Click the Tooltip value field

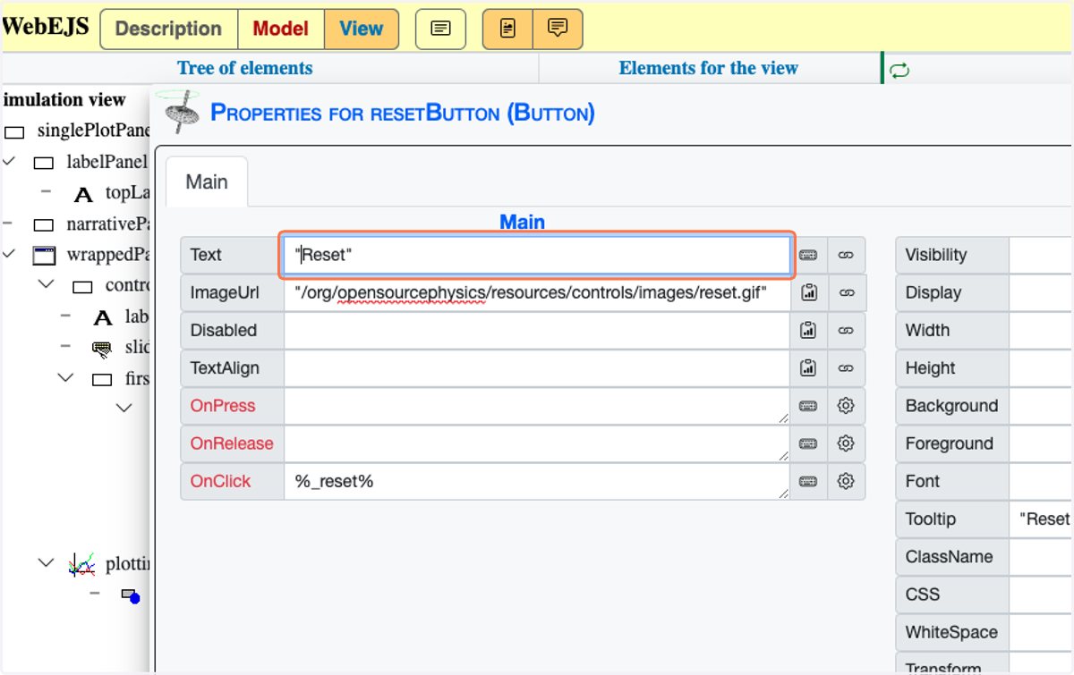pos(1041,519)
